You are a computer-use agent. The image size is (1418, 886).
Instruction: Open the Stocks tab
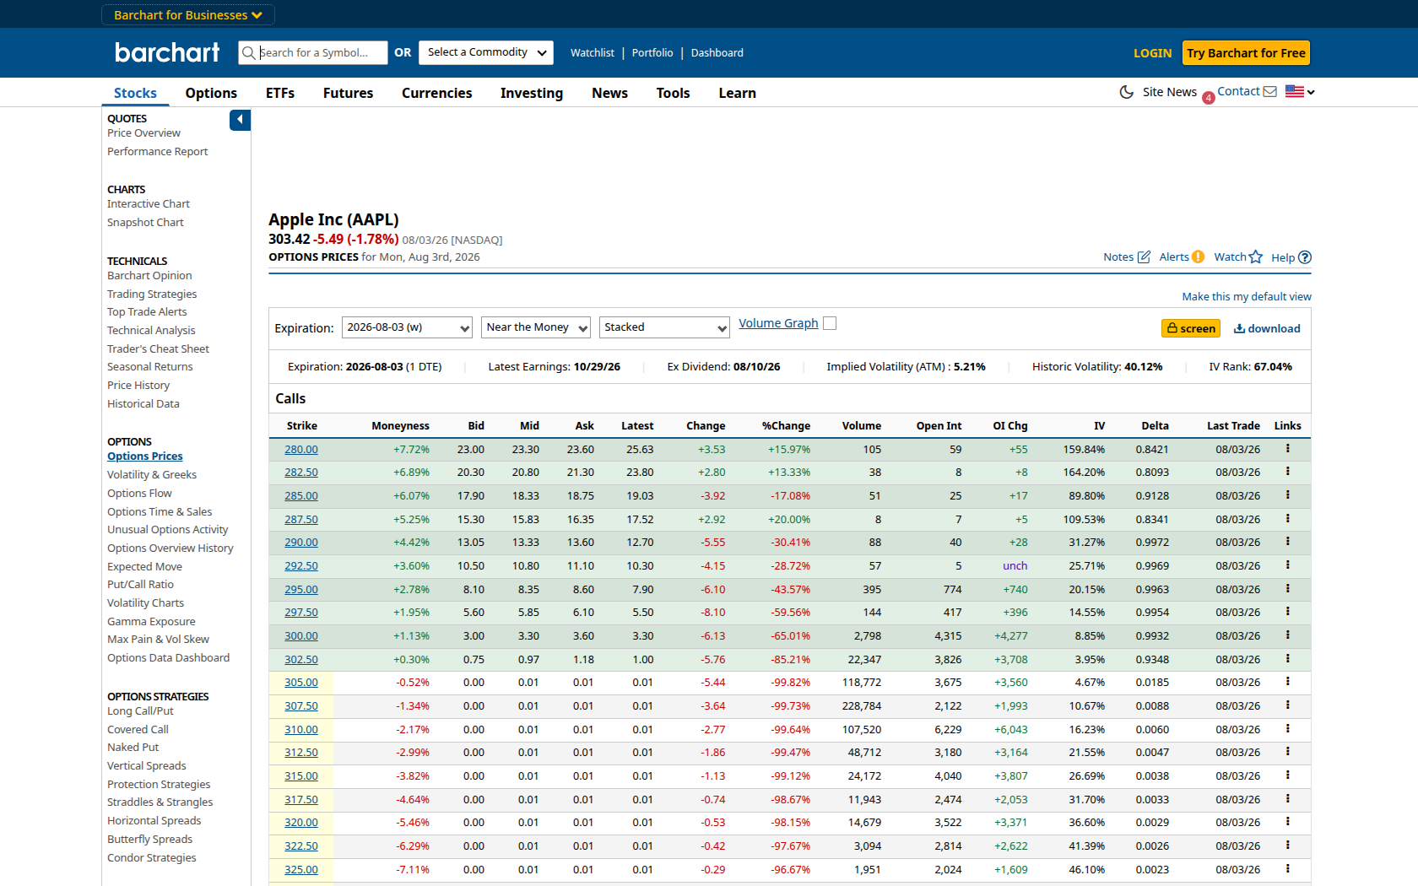135,93
